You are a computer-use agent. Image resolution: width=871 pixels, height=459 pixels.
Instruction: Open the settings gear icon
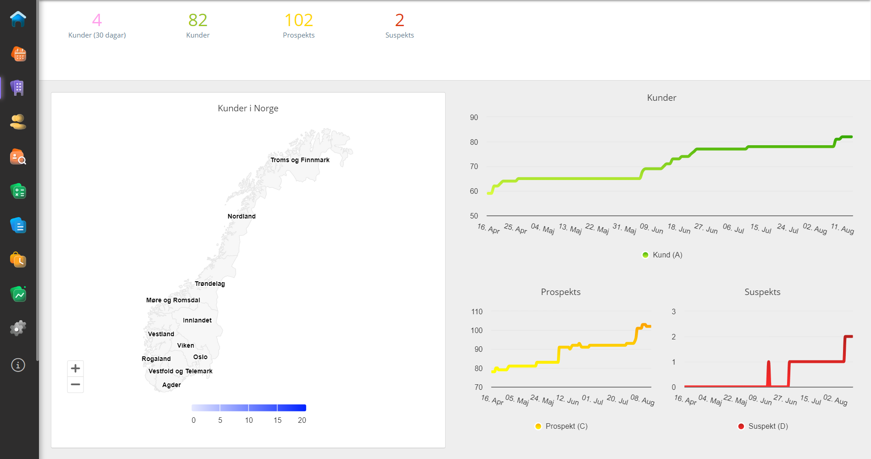tap(18, 328)
